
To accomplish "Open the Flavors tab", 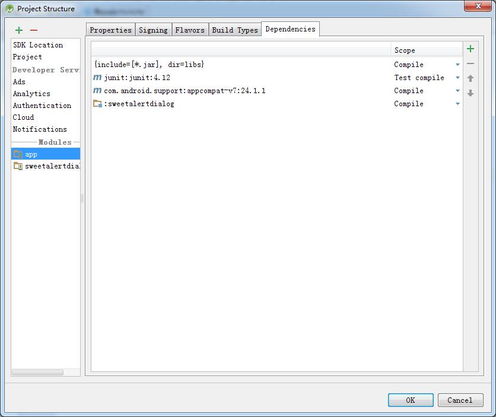I will pyautogui.click(x=190, y=30).
